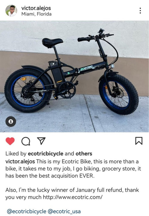The width and height of the screenshot is (149, 216).
Task: Open victor.alejos username in caption
Action: [x=20, y=161]
